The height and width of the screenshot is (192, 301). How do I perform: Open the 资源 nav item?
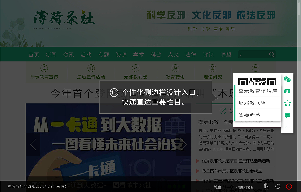(121, 55)
